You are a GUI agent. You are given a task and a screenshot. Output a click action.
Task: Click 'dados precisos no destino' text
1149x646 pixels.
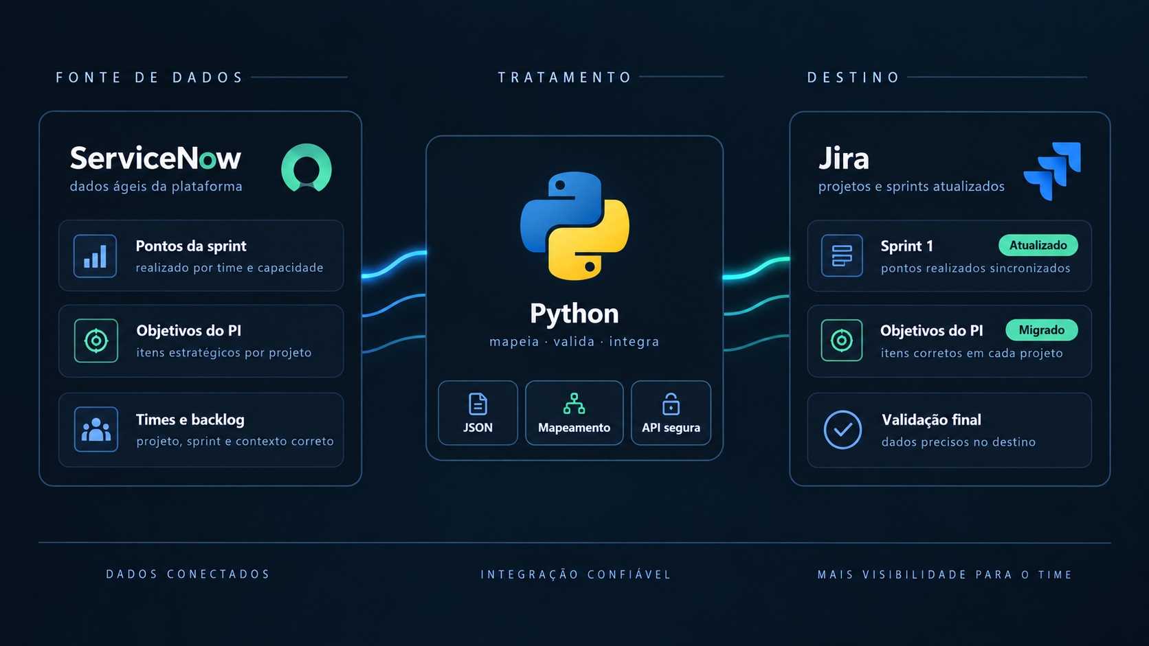click(x=959, y=442)
